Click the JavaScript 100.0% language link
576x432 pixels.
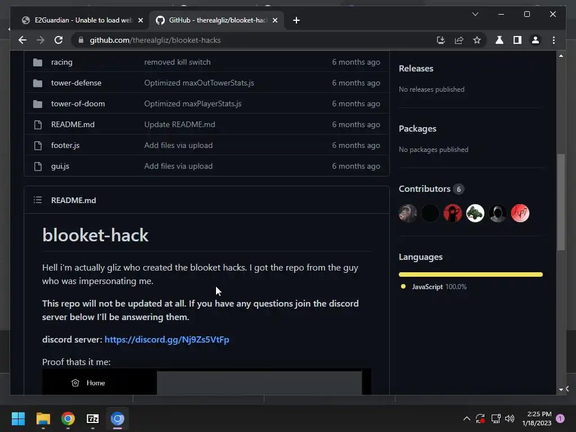439,287
